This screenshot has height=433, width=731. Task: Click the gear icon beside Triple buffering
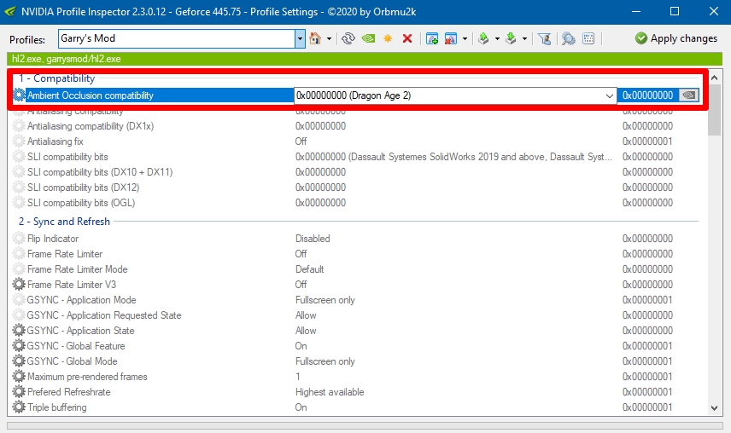(19, 407)
